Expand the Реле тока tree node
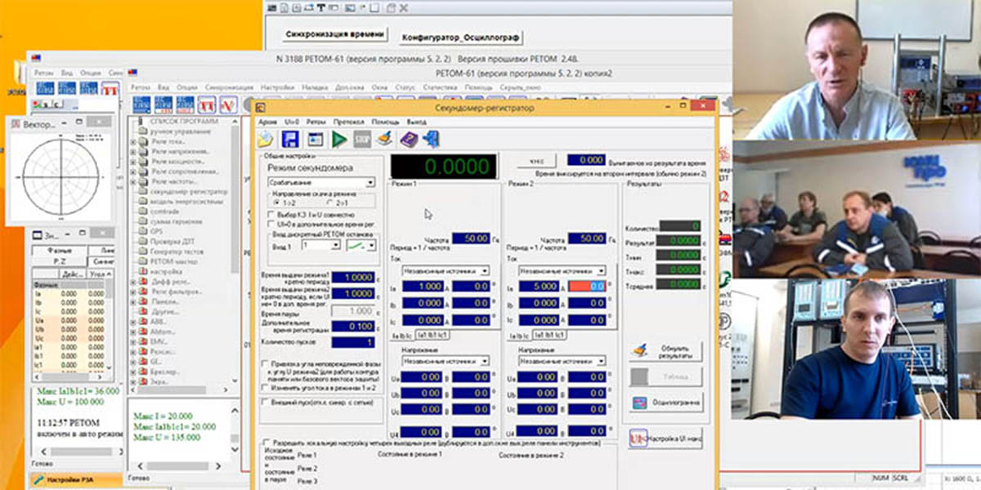This screenshot has width=981, height=490. click(x=133, y=141)
